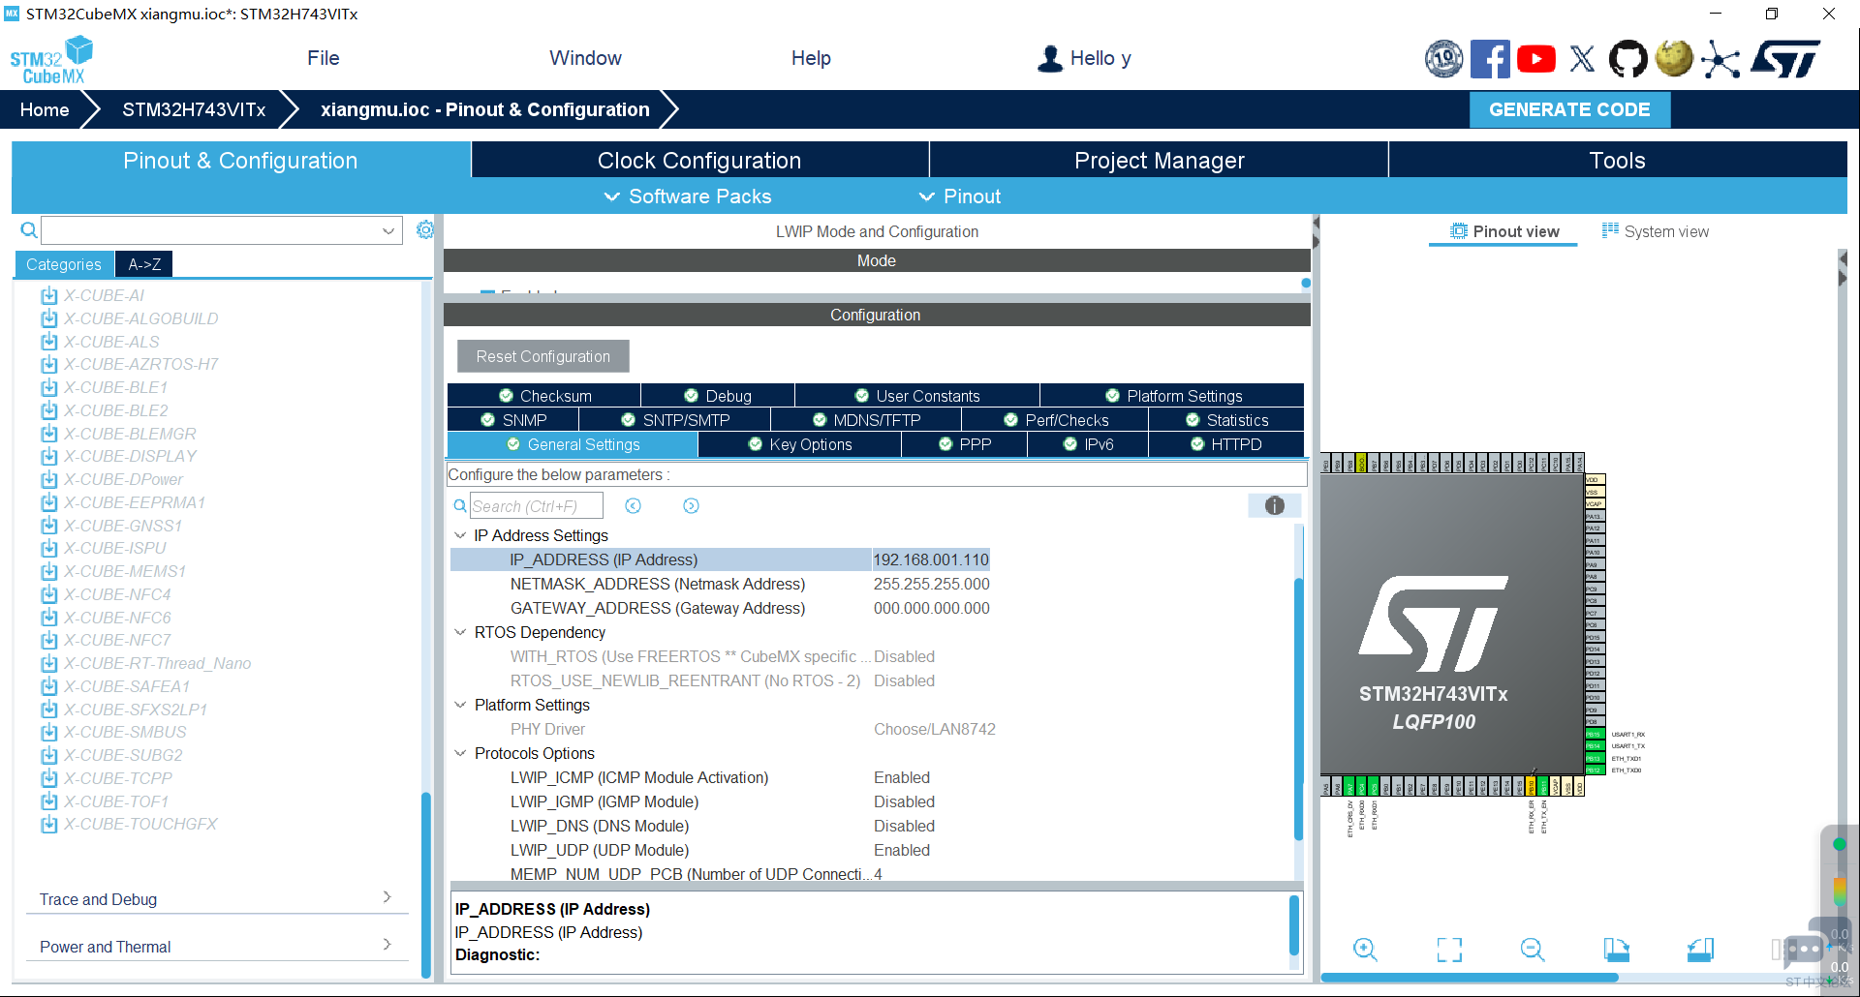Open the File menu

(x=324, y=58)
